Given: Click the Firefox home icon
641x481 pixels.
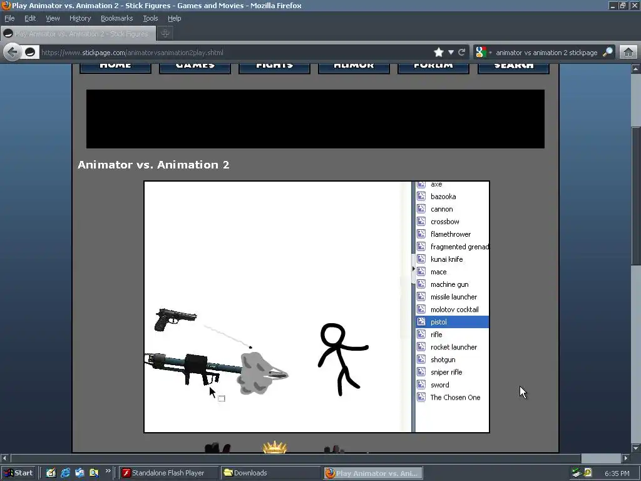Looking at the screenshot, I should click(628, 53).
